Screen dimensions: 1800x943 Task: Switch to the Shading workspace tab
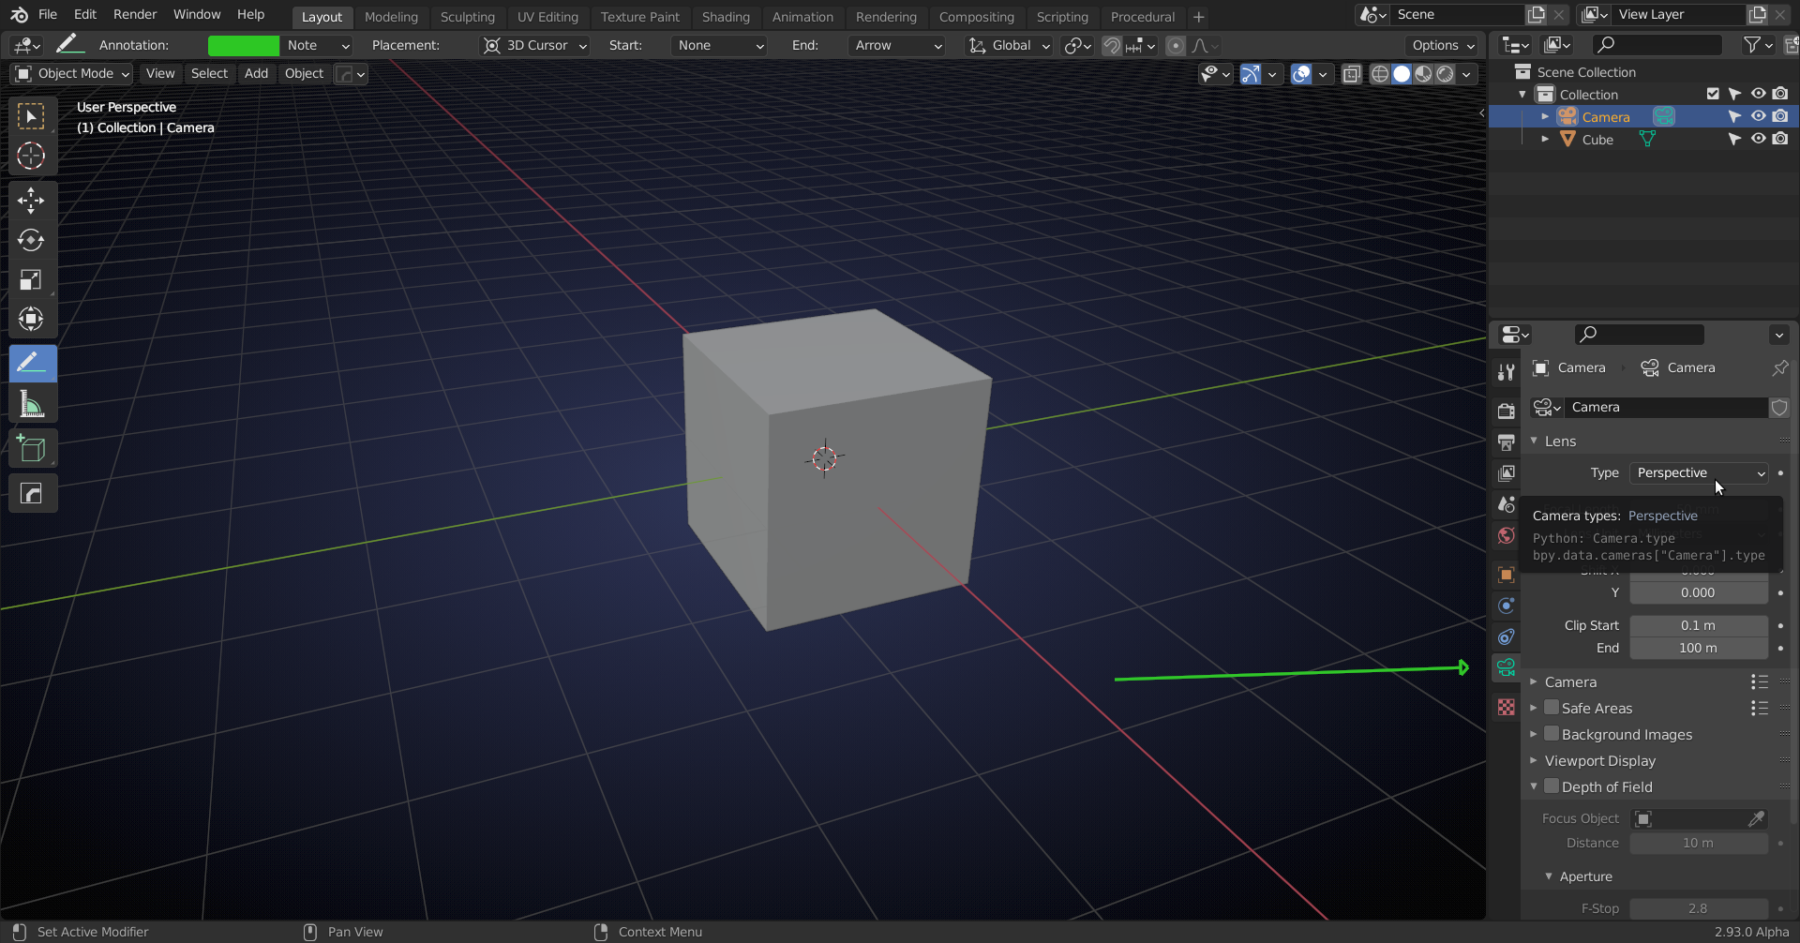tap(726, 17)
